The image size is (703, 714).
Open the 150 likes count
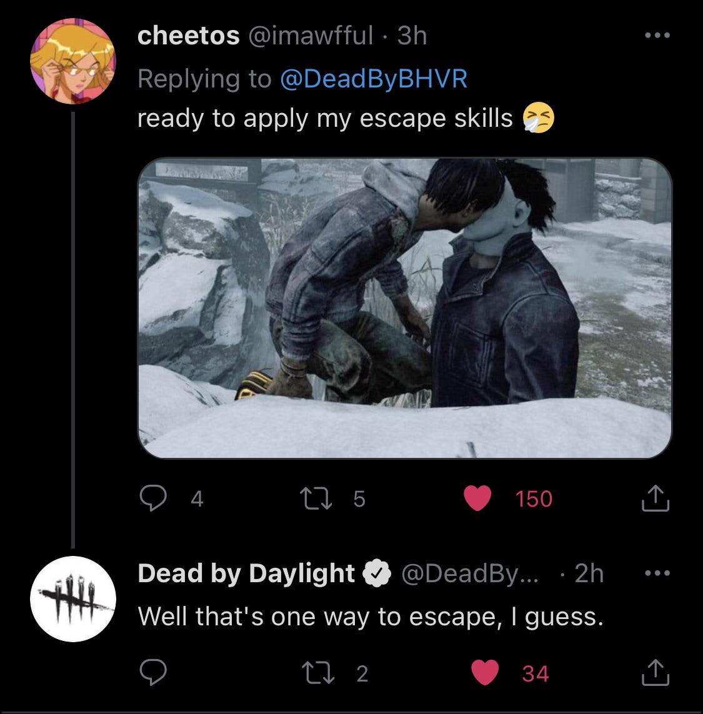click(532, 498)
